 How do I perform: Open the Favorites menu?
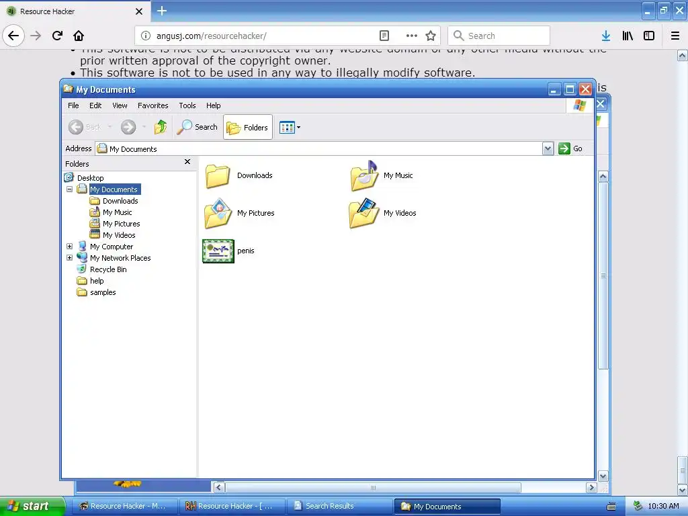(x=153, y=105)
